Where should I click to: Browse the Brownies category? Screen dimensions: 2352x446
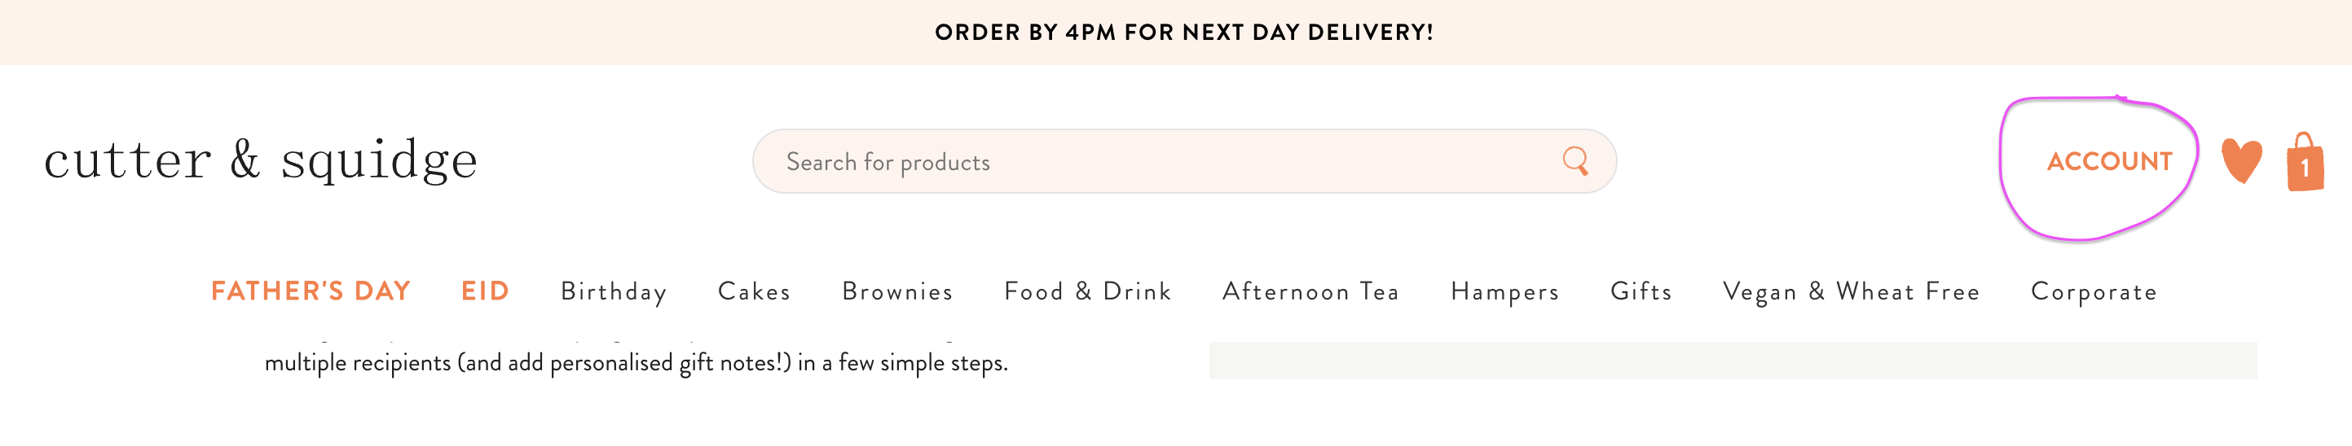897,291
